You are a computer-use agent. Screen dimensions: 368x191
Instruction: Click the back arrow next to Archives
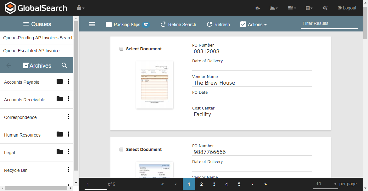point(9,65)
